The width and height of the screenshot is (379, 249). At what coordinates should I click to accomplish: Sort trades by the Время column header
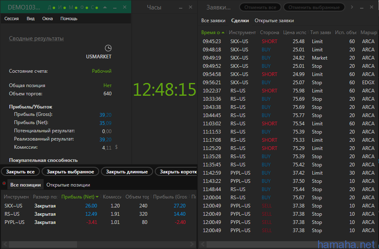click(213, 32)
